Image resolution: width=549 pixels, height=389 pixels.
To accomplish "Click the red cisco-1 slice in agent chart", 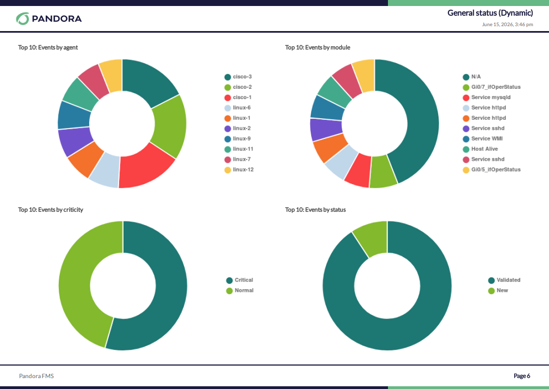I will click(x=144, y=168).
